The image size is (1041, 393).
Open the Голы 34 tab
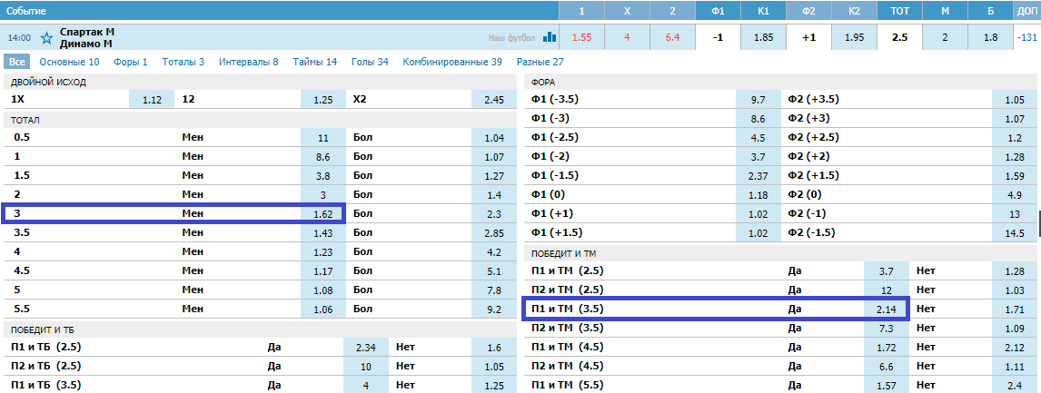(x=370, y=62)
